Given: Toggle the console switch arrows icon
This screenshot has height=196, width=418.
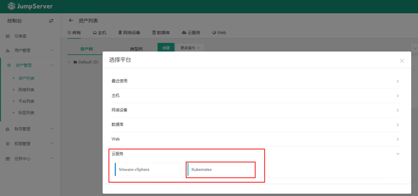Looking at the screenshot, I should coord(51,21).
